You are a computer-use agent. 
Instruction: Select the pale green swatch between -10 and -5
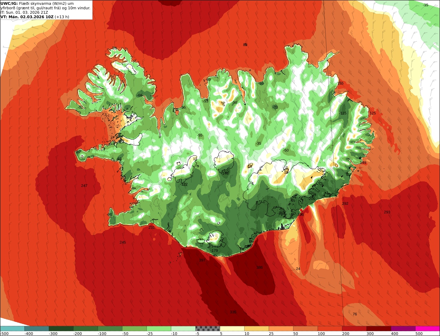click(x=183, y=328)
